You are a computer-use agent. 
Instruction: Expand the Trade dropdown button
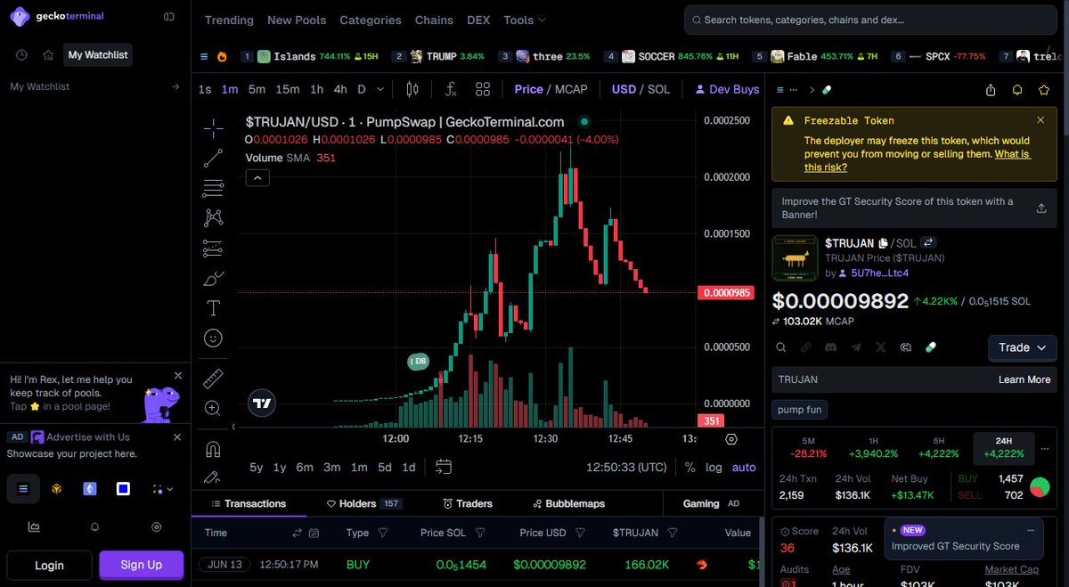[x=1023, y=347]
